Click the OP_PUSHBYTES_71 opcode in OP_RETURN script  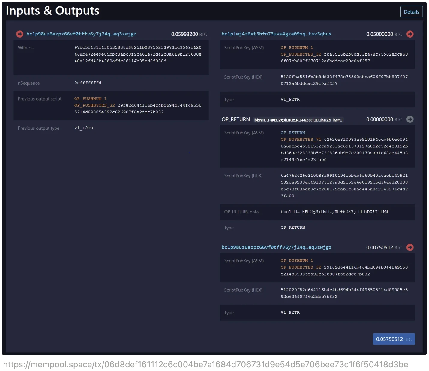(301, 140)
